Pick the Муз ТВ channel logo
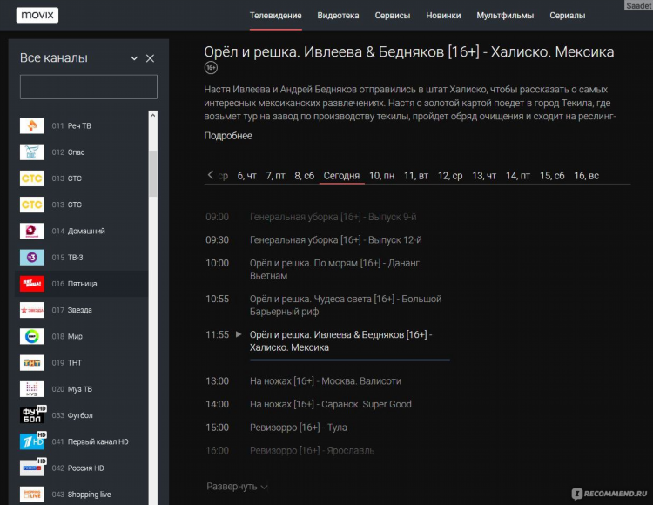 coord(32,389)
